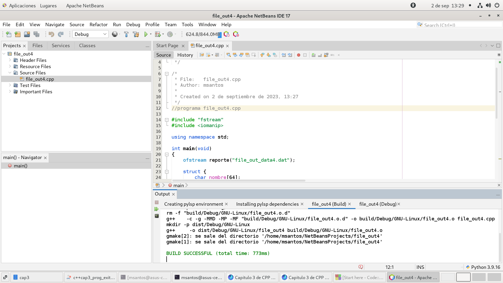Screen dimensions: 503x283
Task: Run the project with green play button
Action: pos(146,34)
